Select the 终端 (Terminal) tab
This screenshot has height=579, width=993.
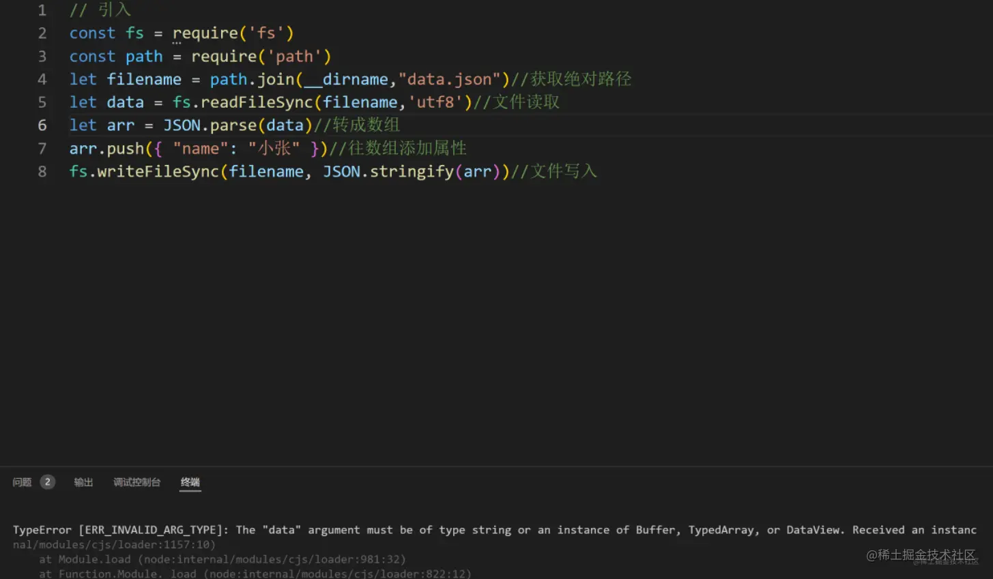[x=190, y=482]
